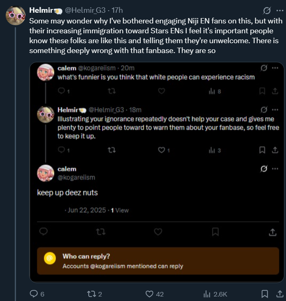This screenshot has height=301, width=286.
Task: View analytics showing 2.6K views
Action: point(207,294)
